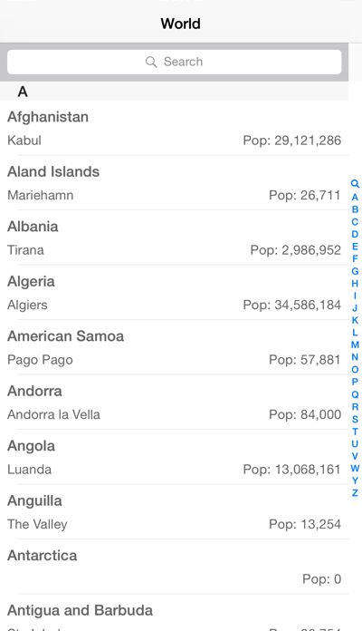Select American Samoa

pos(175,347)
